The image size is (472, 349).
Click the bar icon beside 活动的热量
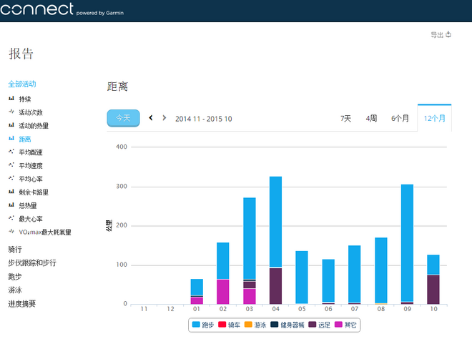(x=11, y=126)
